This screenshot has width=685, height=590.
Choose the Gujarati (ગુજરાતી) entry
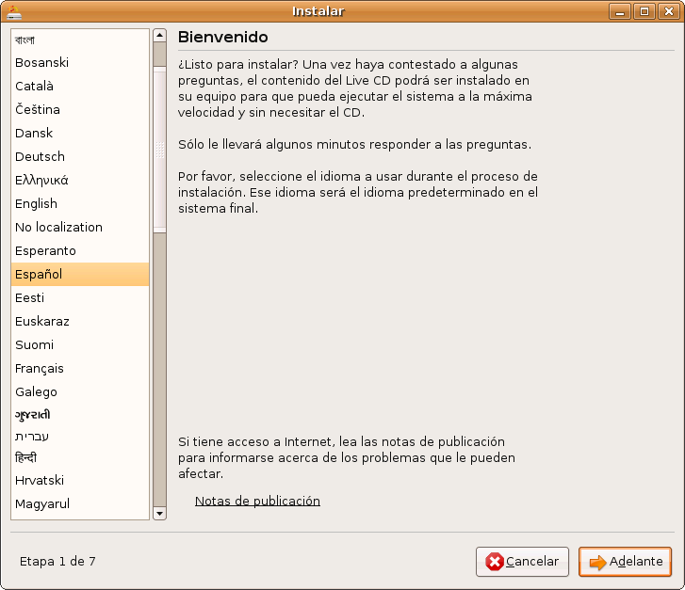[80, 415]
